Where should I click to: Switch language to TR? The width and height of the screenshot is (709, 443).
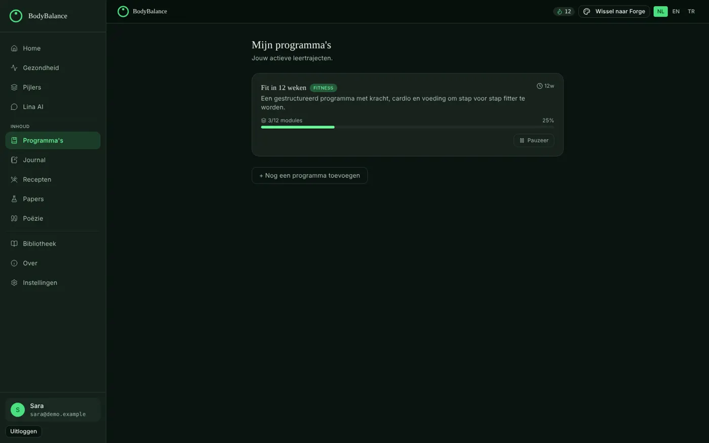pyautogui.click(x=691, y=11)
